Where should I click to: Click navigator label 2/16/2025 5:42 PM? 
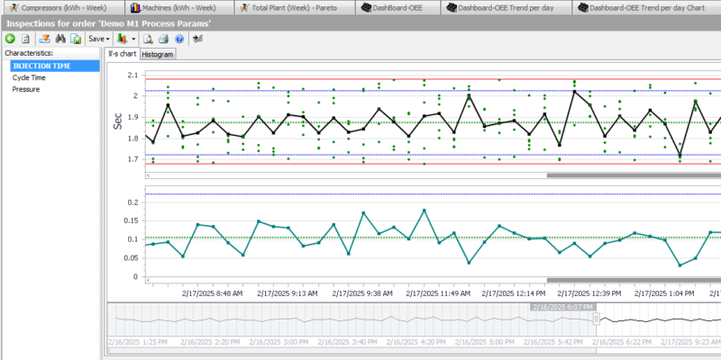pyautogui.click(x=554, y=342)
